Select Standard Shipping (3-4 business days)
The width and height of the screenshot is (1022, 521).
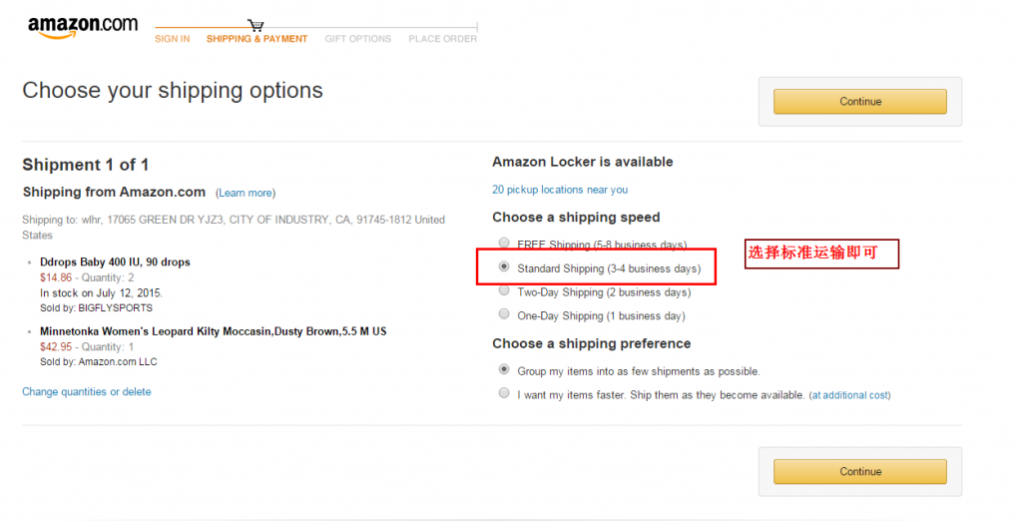pos(504,266)
